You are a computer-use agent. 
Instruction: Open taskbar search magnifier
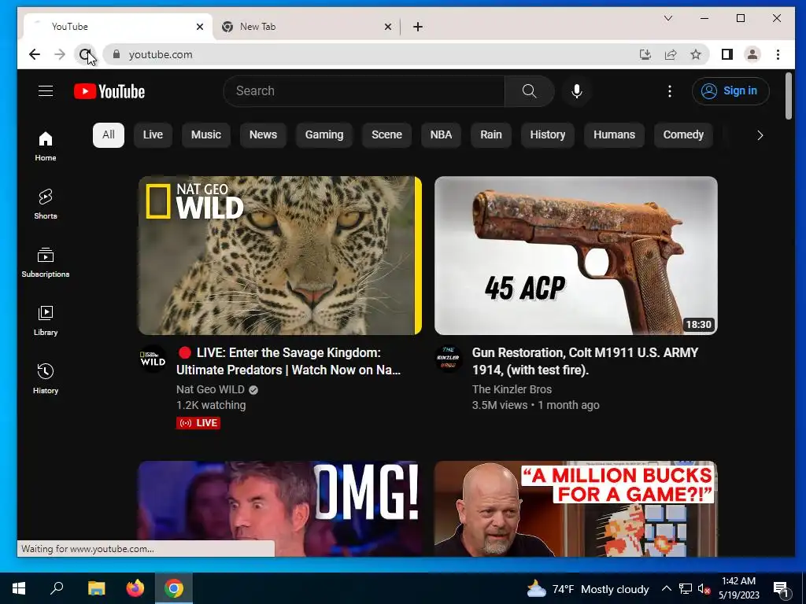57,588
